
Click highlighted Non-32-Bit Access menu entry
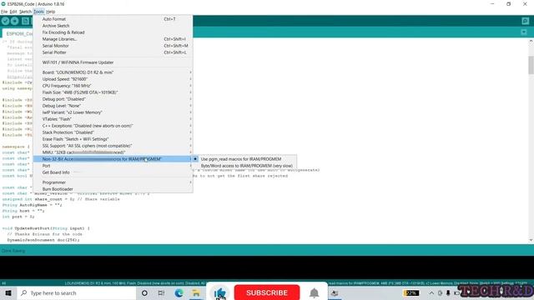tap(113, 159)
